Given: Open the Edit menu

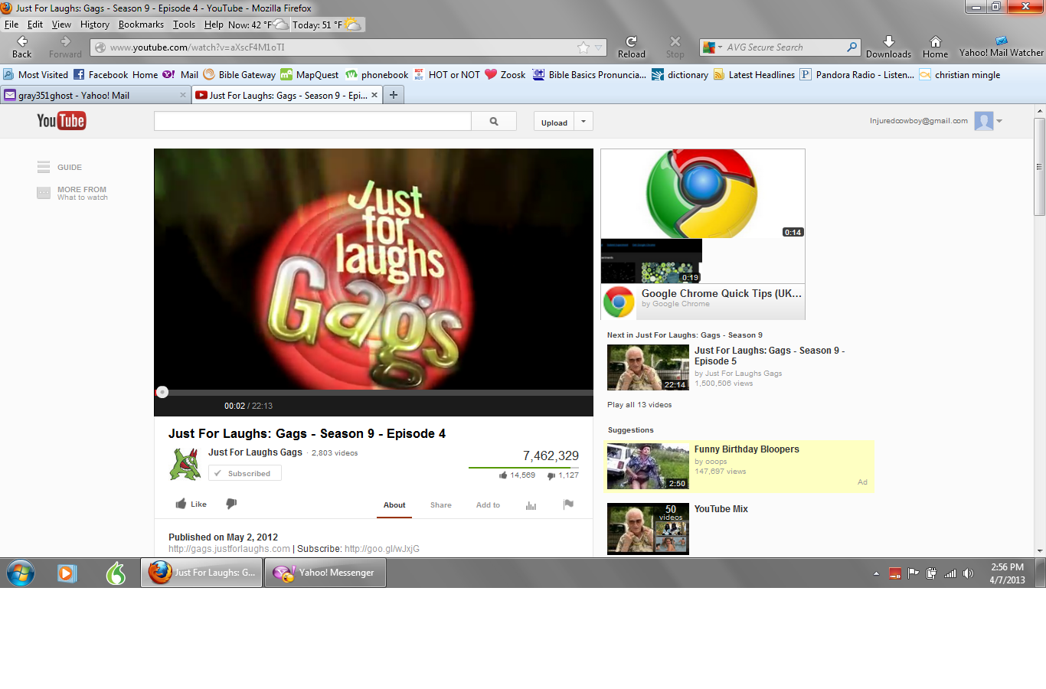Looking at the screenshot, I should pyautogui.click(x=35, y=24).
